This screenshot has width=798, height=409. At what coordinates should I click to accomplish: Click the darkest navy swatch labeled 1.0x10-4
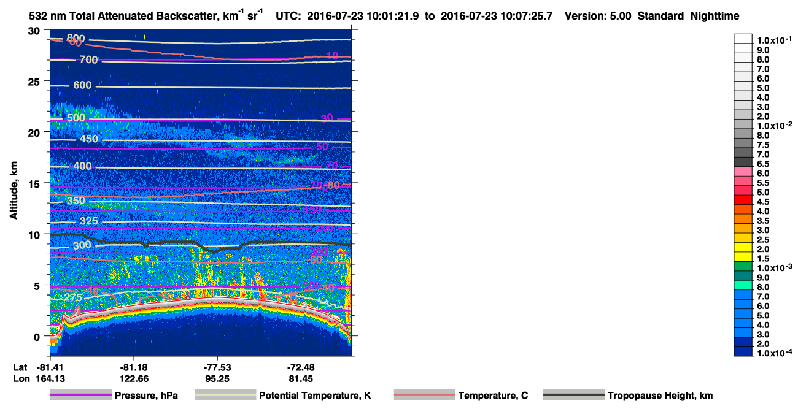743,351
